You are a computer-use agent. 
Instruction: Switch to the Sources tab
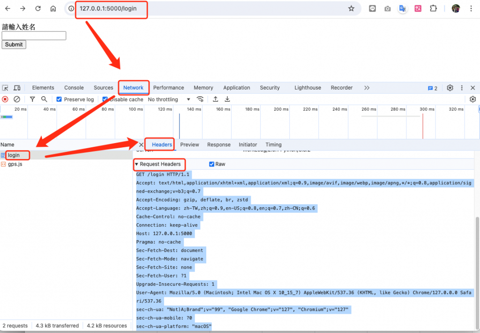tap(104, 88)
